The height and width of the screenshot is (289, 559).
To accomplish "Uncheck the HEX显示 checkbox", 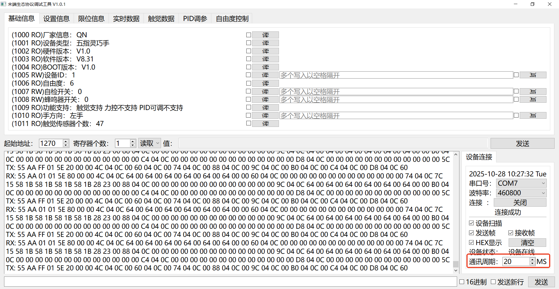I will pos(472,242).
